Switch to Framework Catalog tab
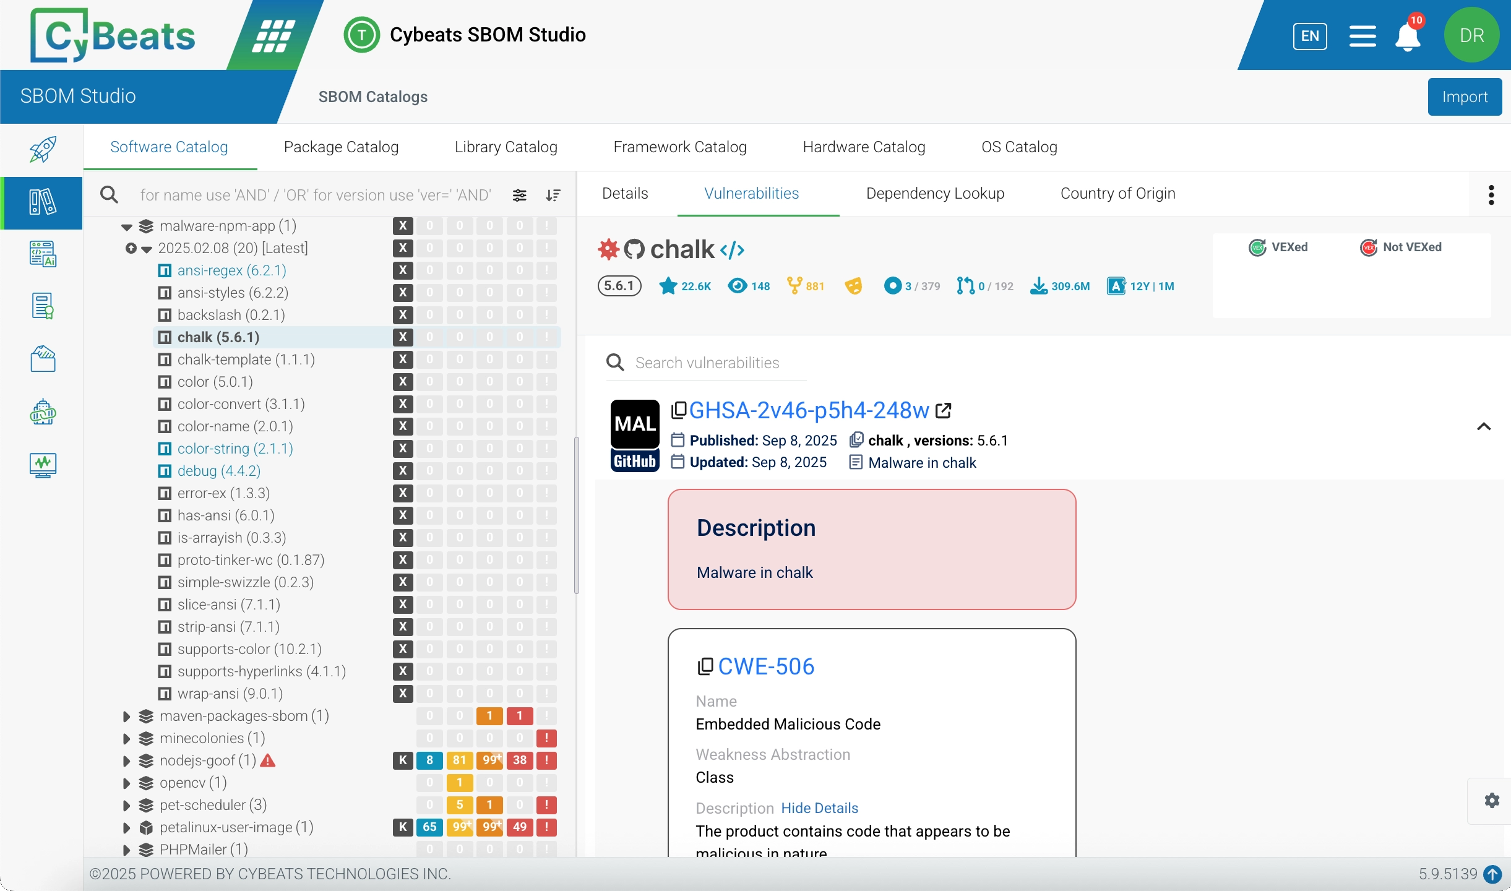 (x=680, y=147)
